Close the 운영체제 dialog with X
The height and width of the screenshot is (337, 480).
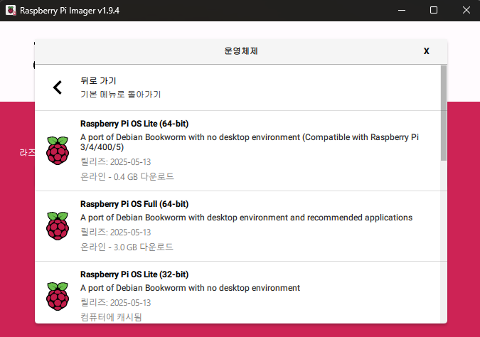[427, 51]
